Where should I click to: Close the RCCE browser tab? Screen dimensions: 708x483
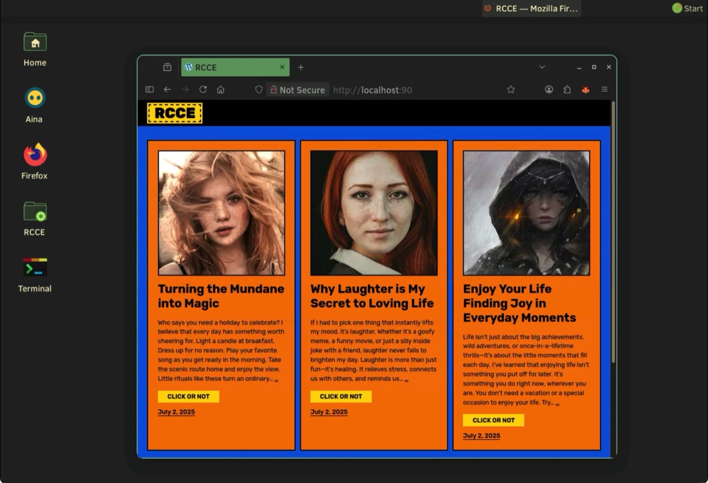(282, 67)
